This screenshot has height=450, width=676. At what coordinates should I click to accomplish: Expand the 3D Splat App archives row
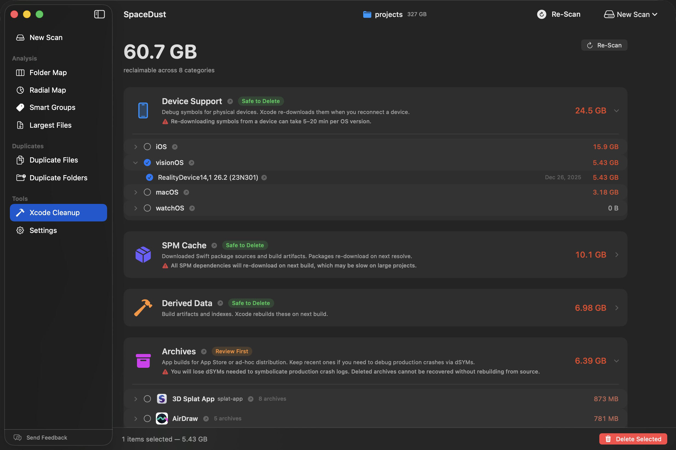[x=135, y=399]
